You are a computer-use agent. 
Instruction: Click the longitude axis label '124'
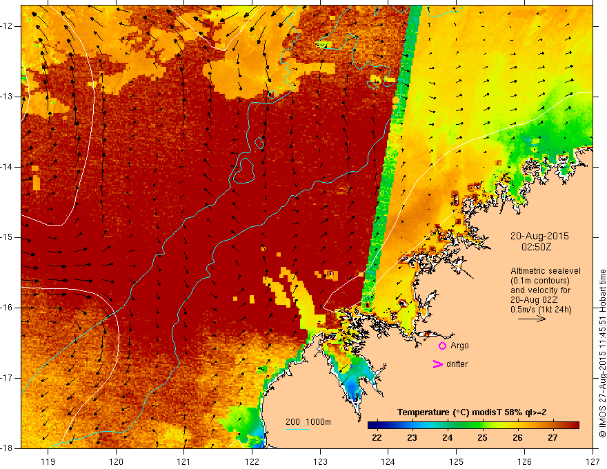pyautogui.click(x=388, y=461)
